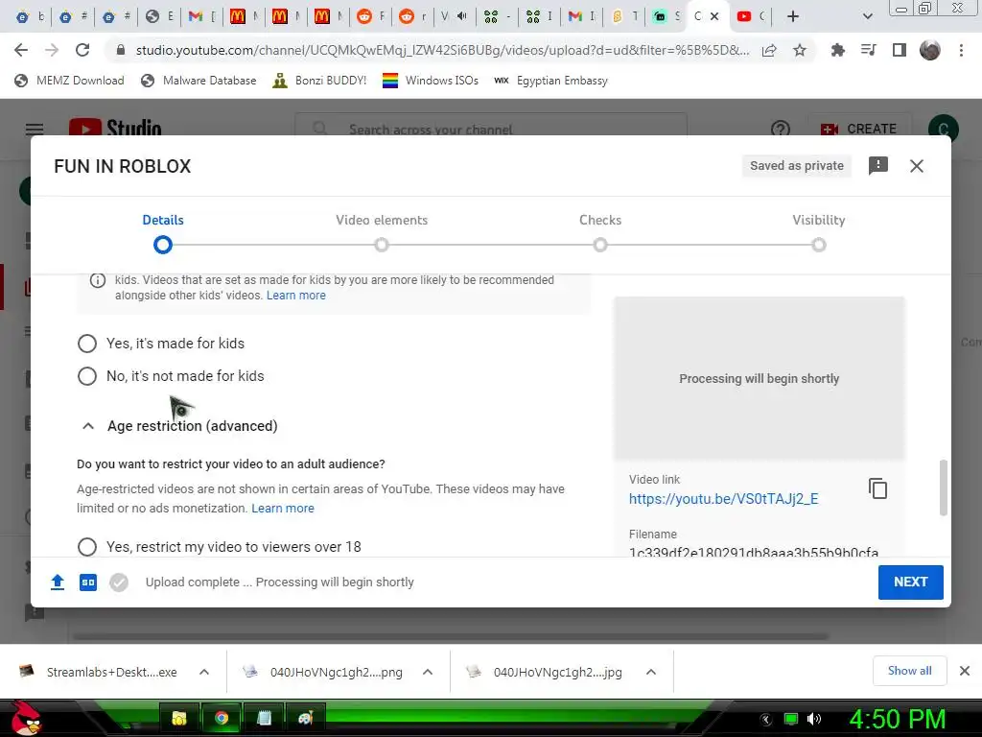Click Learn more about age restriction

click(x=283, y=509)
